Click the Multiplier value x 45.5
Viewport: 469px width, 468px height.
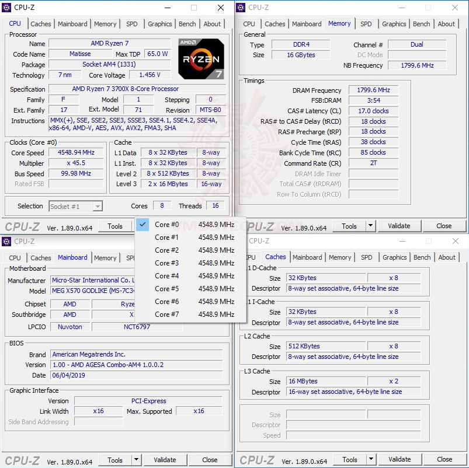[76, 163]
